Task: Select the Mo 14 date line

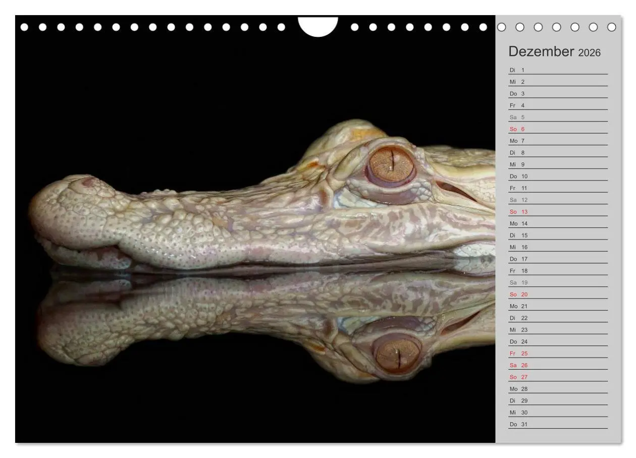Action: click(558, 223)
